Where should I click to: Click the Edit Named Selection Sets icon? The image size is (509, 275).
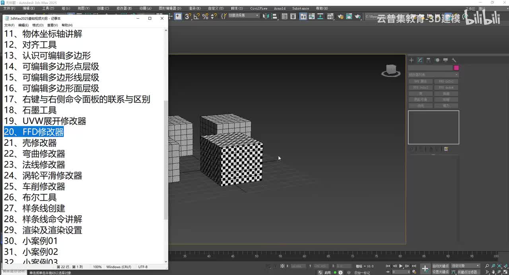pos(224,16)
